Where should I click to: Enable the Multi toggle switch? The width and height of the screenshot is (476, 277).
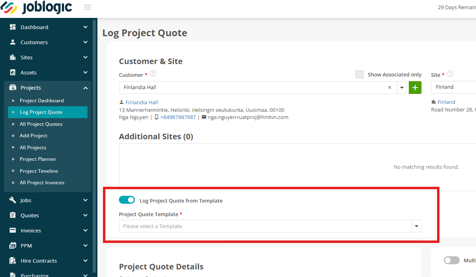click(x=452, y=260)
